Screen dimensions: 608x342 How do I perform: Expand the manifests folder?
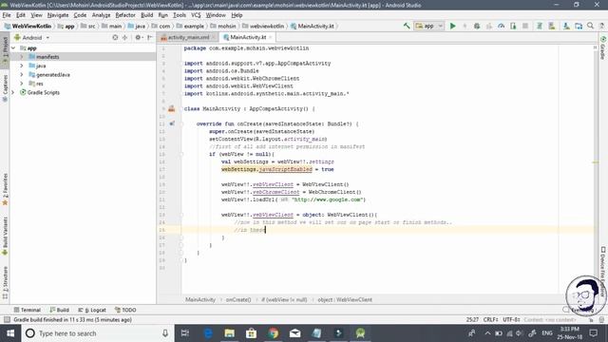point(22,57)
